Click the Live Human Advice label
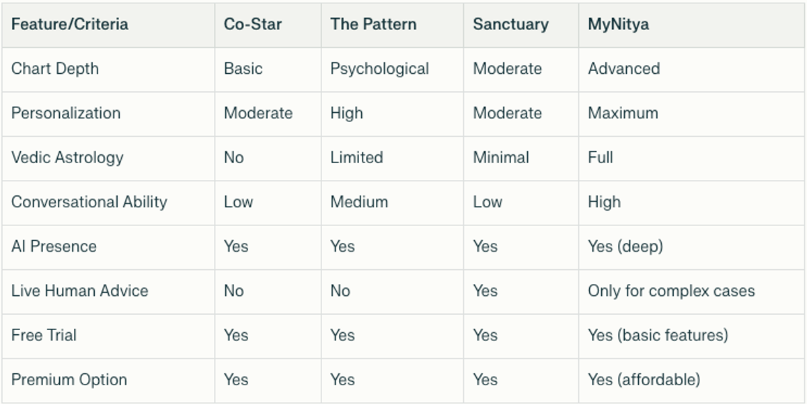The height and width of the screenshot is (404, 807). 80,291
